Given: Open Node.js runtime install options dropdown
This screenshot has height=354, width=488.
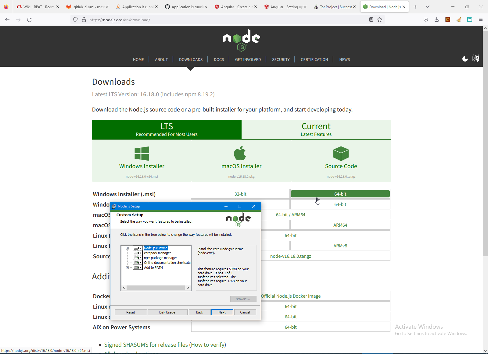Looking at the screenshot, I should point(138,248).
